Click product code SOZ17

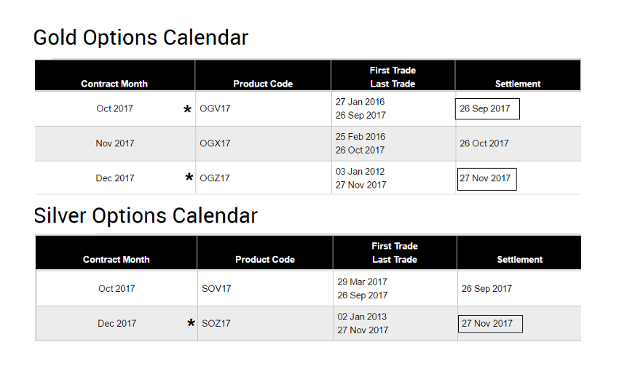tap(216, 324)
